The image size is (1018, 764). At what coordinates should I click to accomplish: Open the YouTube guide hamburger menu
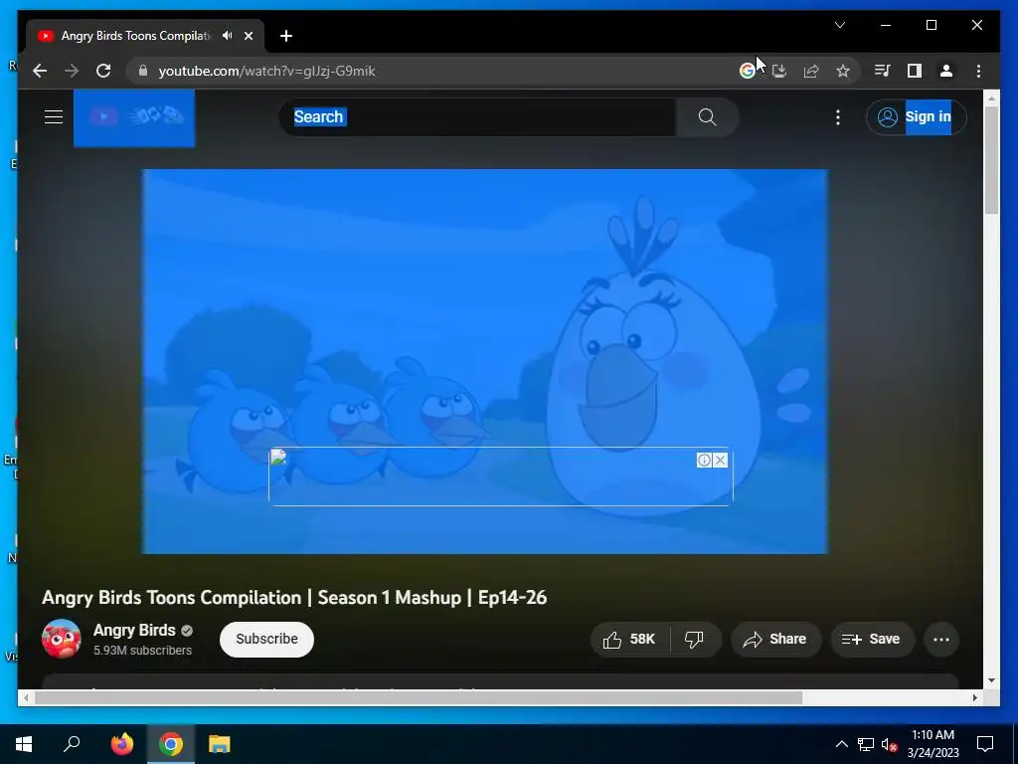[x=54, y=117]
